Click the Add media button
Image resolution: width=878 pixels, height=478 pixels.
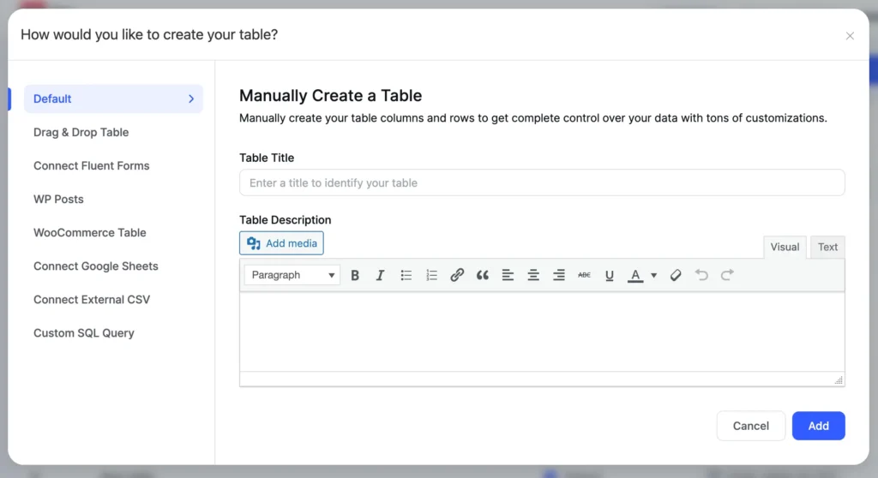coord(281,243)
